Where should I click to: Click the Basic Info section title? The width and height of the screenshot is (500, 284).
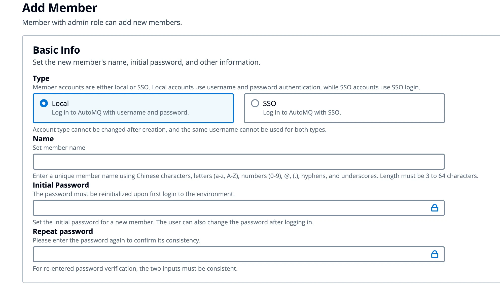pos(56,50)
